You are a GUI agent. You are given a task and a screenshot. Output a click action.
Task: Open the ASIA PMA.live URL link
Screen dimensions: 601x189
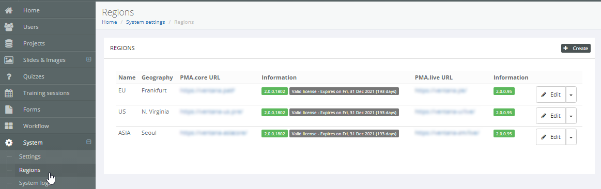[x=447, y=133]
